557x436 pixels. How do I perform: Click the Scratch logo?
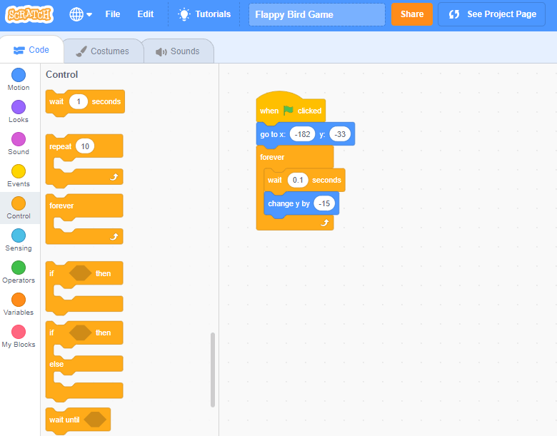pyautogui.click(x=29, y=14)
